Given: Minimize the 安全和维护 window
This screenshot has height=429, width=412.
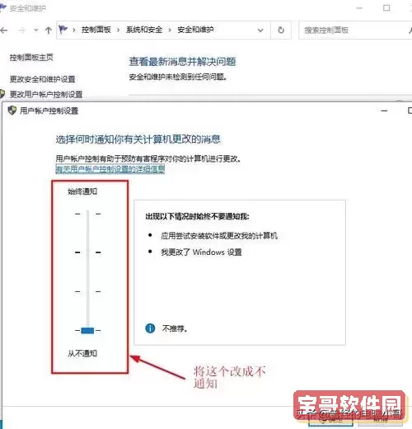Looking at the screenshot, I should (x=359, y=8).
